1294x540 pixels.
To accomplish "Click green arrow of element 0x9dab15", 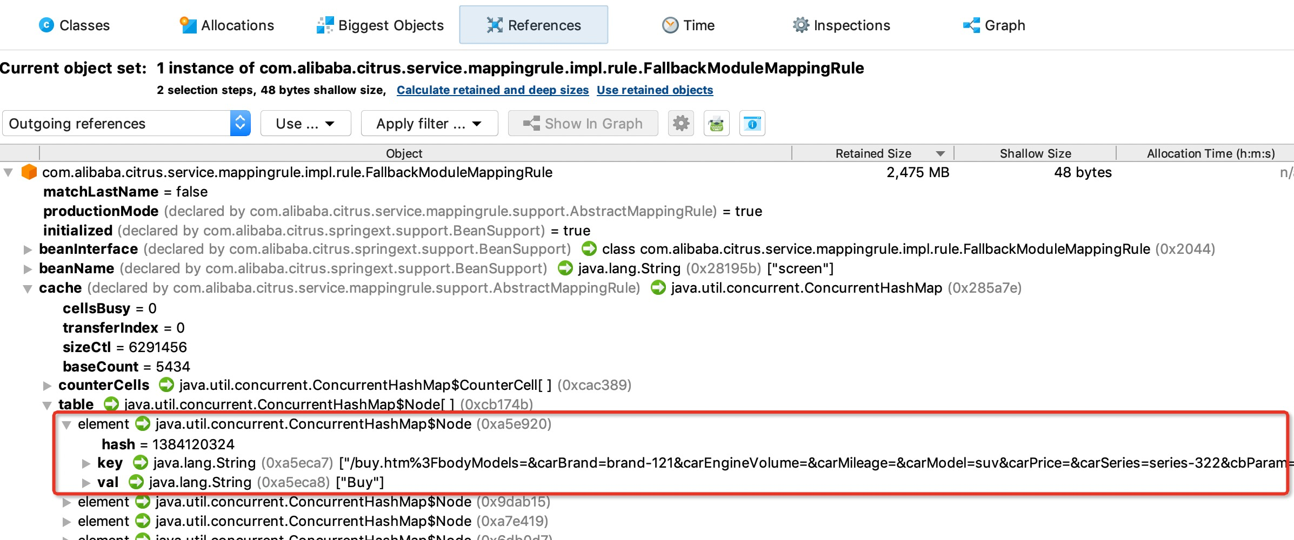I will coord(142,502).
